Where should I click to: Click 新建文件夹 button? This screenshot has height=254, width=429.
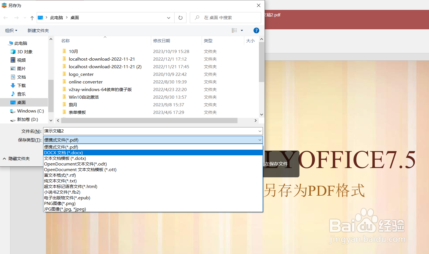(38, 30)
